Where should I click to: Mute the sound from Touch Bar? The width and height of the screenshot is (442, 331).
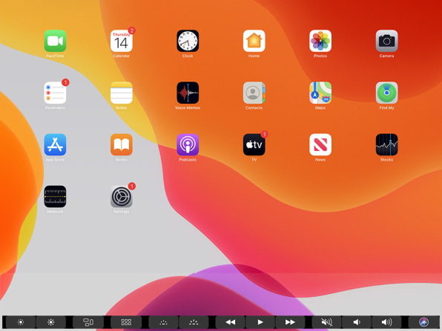326,322
